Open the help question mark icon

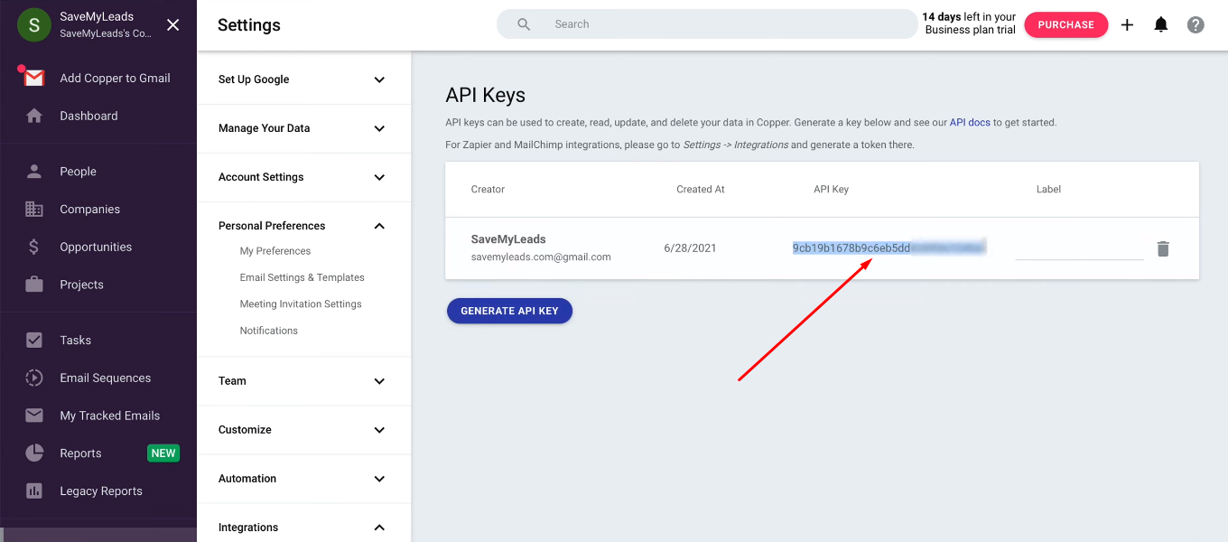click(1195, 25)
